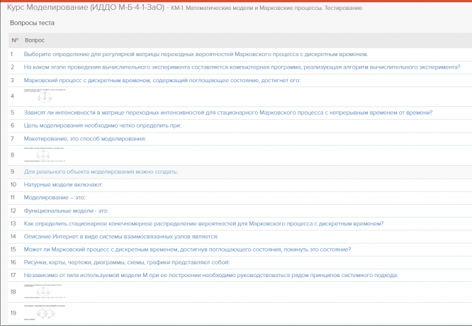Open question 17 about systems approach principles

210,275
